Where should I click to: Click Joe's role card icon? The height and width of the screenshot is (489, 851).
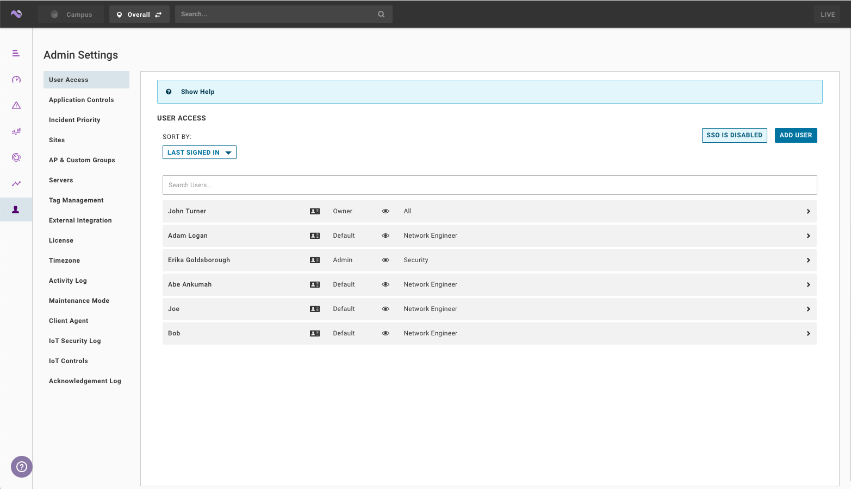point(315,309)
